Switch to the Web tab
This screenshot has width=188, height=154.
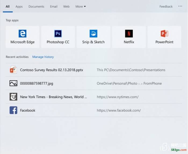pyautogui.click(x=66, y=6)
